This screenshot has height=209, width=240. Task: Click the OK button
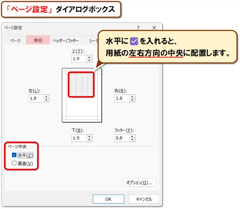click(108, 199)
